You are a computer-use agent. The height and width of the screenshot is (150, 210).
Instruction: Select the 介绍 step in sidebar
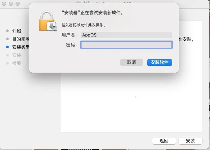17,31
